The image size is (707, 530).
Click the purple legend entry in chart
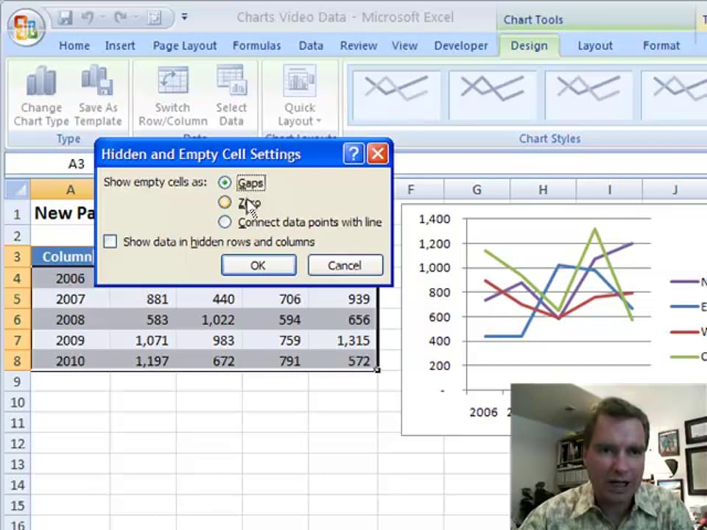(x=689, y=282)
